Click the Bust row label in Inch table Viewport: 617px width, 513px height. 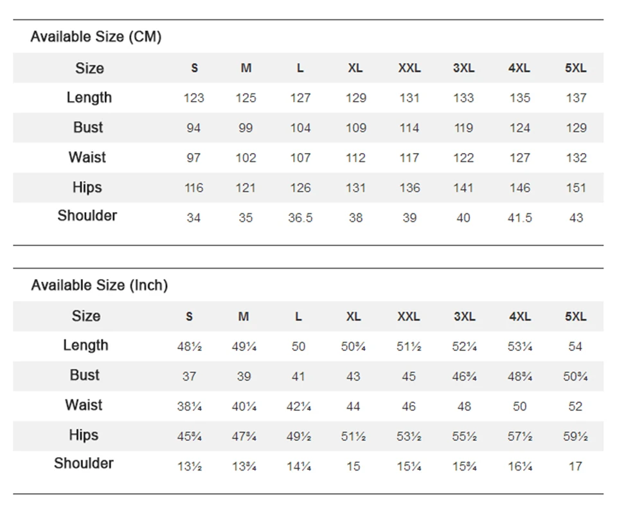pyautogui.click(x=85, y=375)
